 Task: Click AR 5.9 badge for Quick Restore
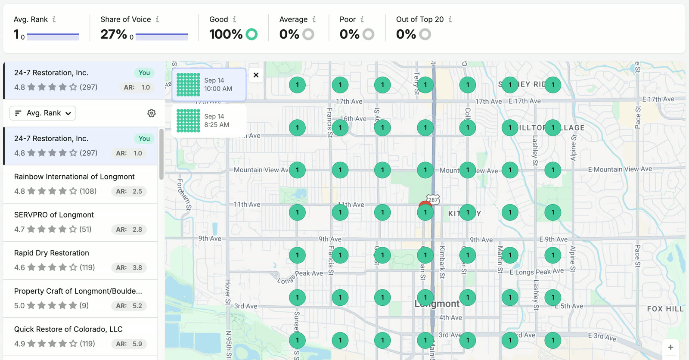[x=129, y=344]
